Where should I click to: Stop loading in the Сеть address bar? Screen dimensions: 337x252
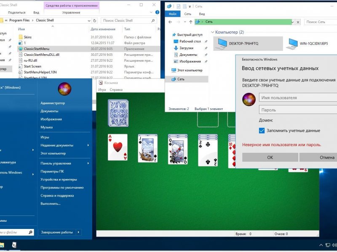pos(298,22)
